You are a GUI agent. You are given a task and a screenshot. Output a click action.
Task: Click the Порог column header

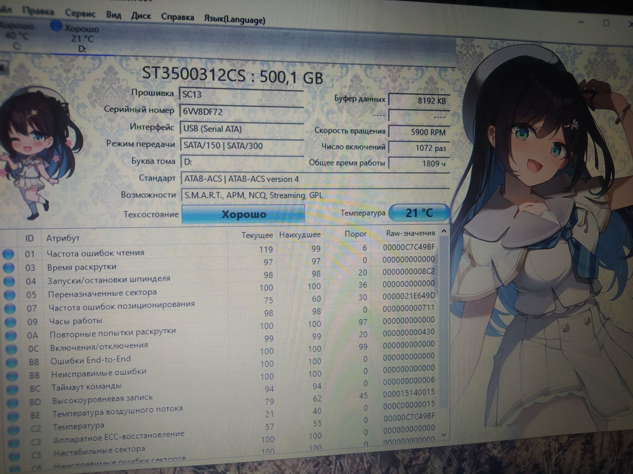(355, 234)
